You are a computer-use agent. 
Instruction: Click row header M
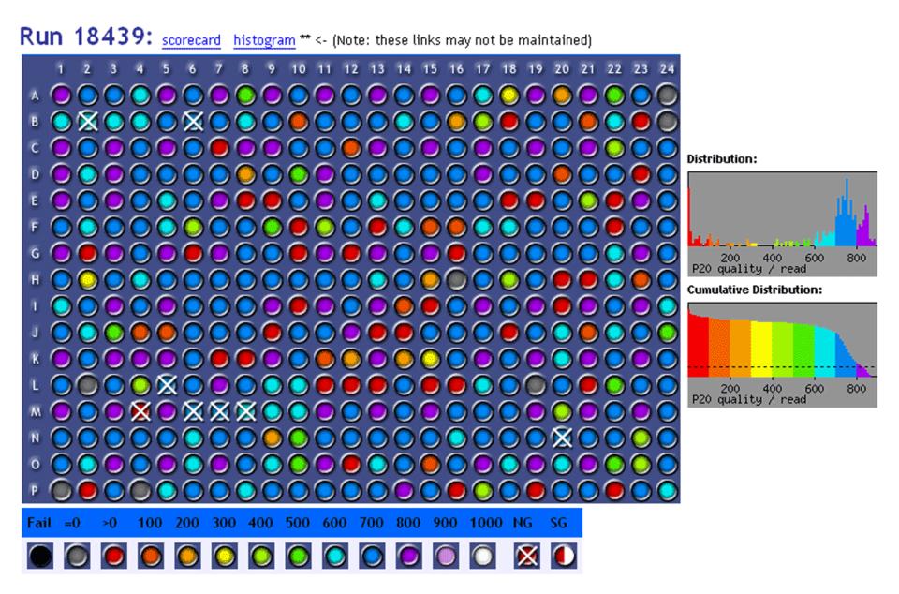(35, 411)
